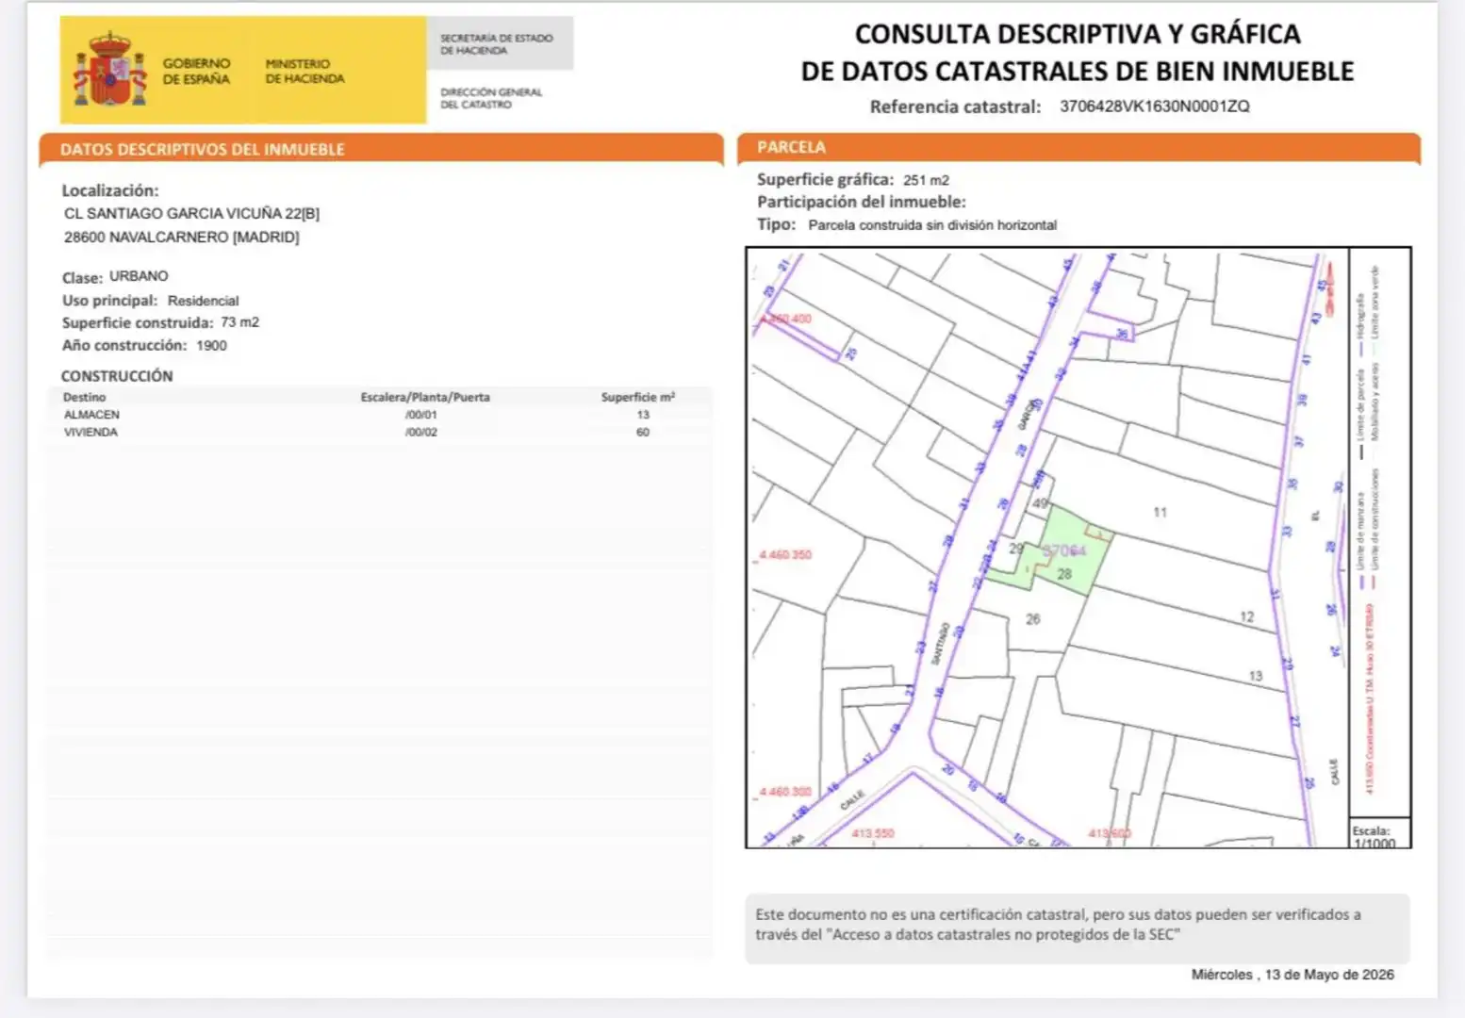The height and width of the screenshot is (1018, 1465).
Task: Click the VIVIENDA row in construction table
Action: click(379, 433)
